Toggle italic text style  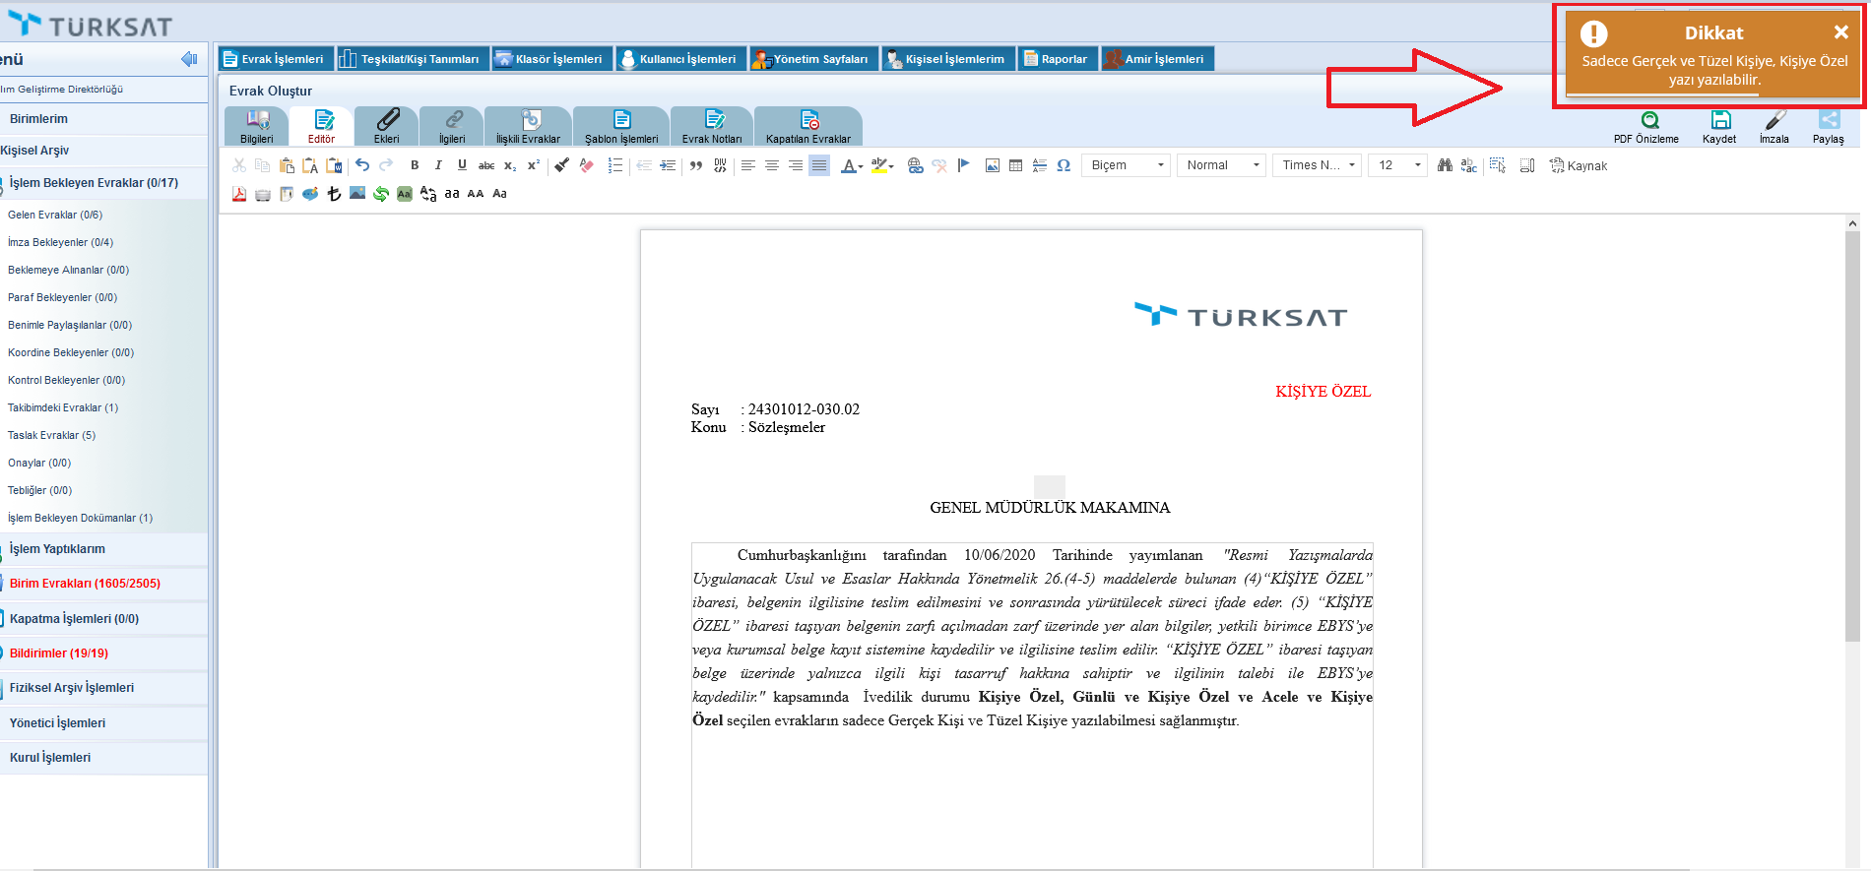pos(438,165)
